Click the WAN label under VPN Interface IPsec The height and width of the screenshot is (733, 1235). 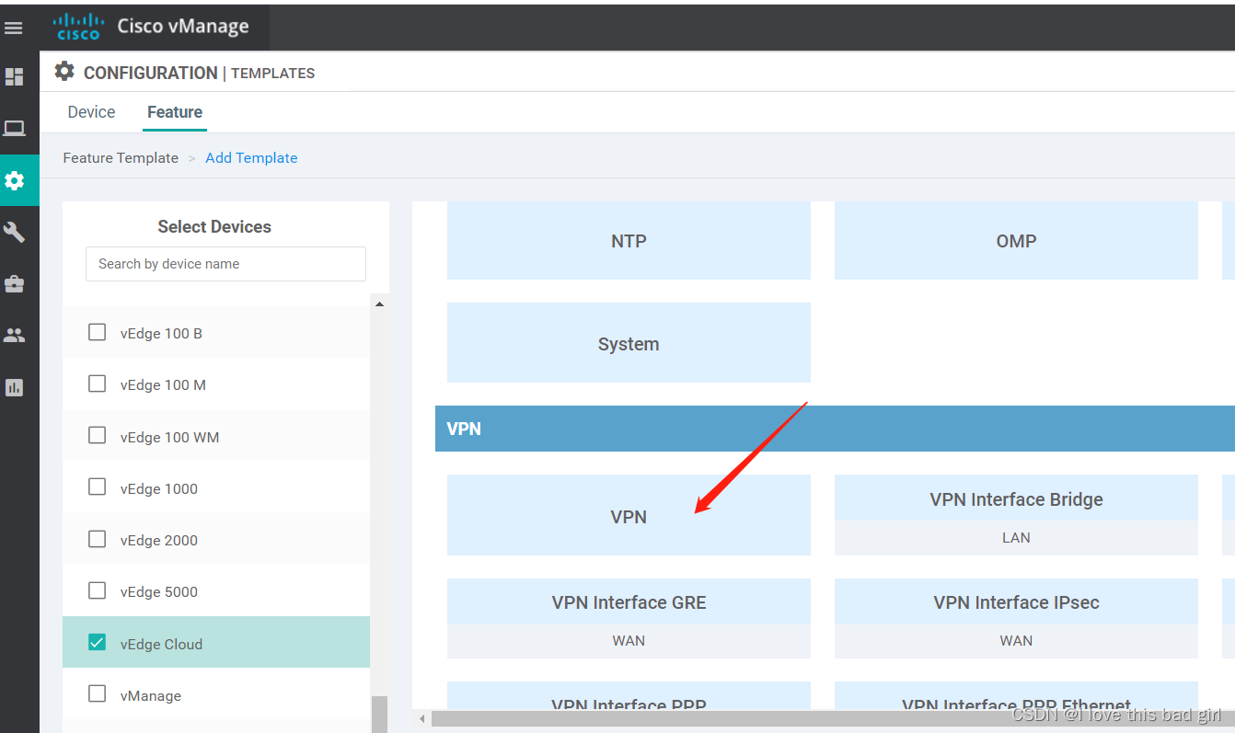(1016, 641)
